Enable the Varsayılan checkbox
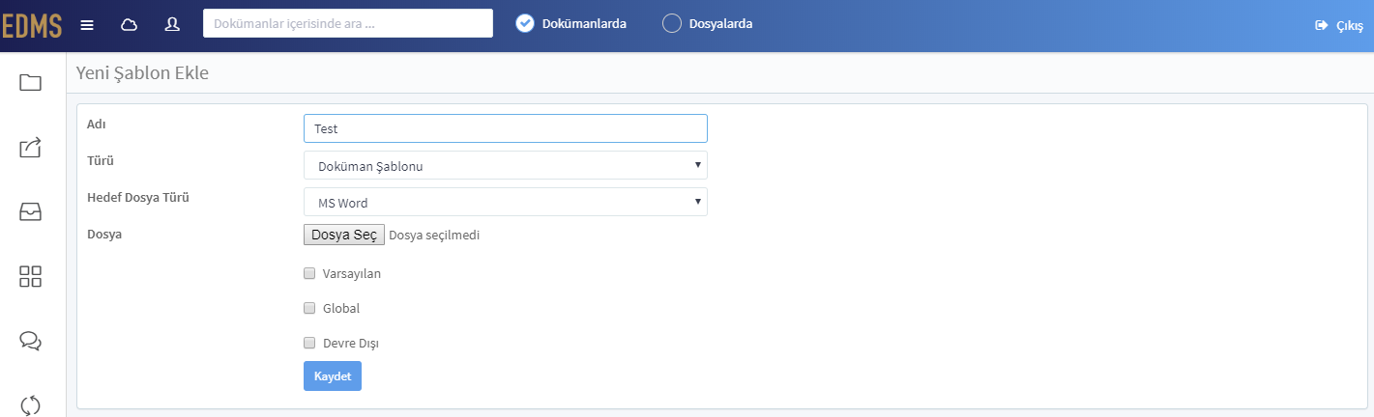This screenshot has width=1374, height=417. pyautogui.click(x=309, y=273)
